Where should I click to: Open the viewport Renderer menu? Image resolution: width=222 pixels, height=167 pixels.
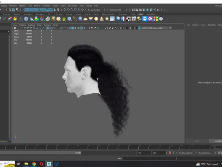coord(47,25)
